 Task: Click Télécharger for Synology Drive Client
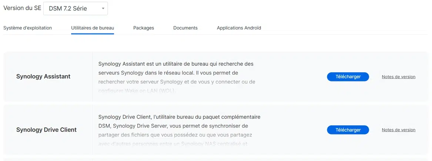coord(348,130)
